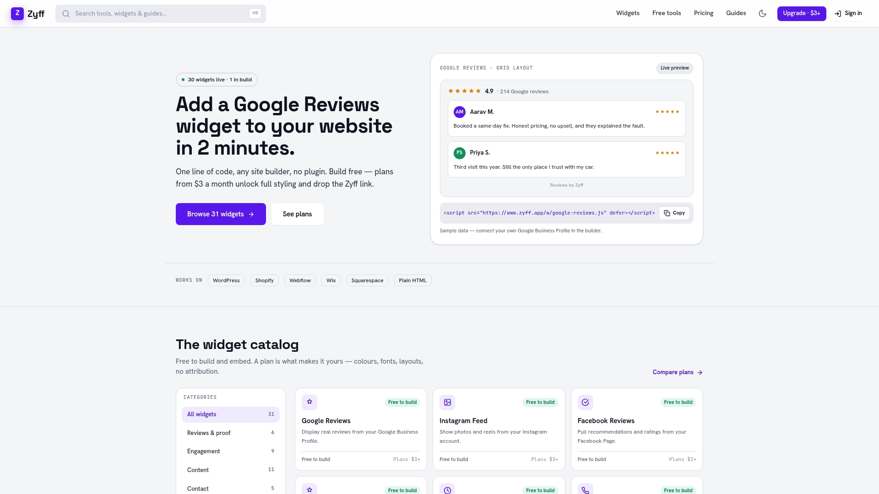
Task: Select the Reviews & proof category
Action: click(x=231, y=433)
